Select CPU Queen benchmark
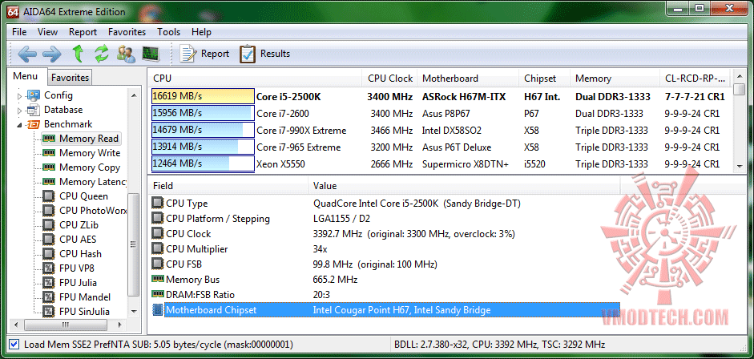Image resolution: width=754 pixels, height=359 pixels. pos(83,196)
